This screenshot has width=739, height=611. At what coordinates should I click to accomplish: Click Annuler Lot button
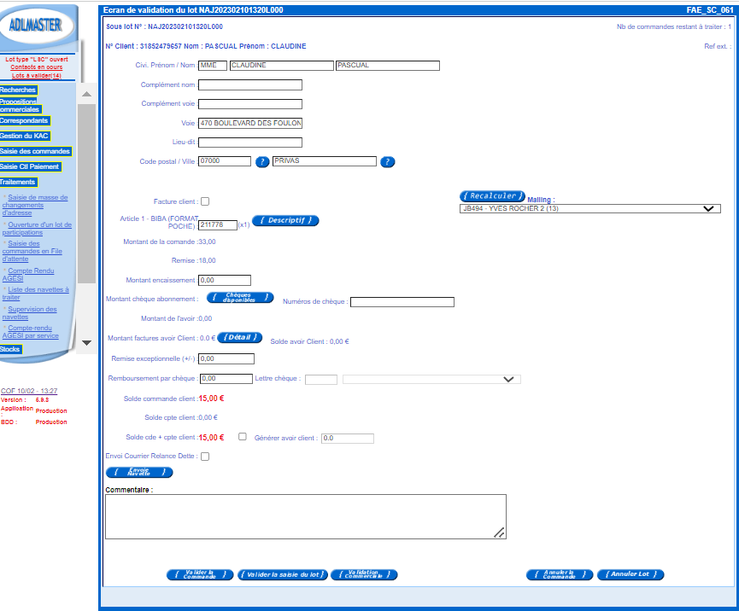pos(630,575)
